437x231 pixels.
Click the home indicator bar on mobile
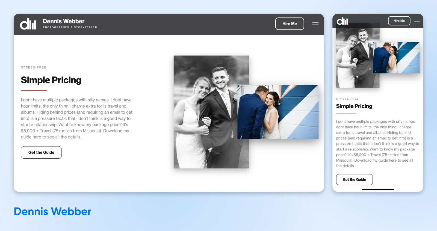pos(378,189)
